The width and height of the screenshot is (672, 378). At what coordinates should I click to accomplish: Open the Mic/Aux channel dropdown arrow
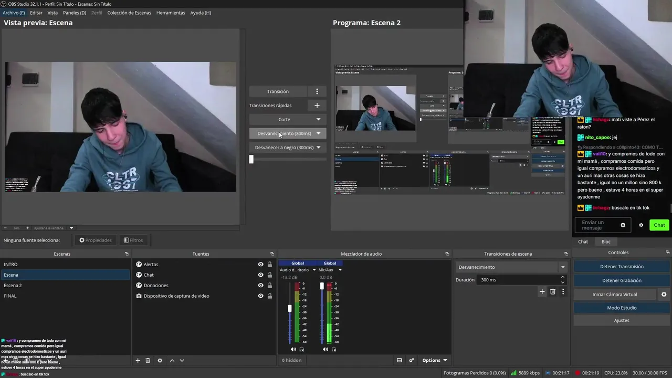point(340,270)
